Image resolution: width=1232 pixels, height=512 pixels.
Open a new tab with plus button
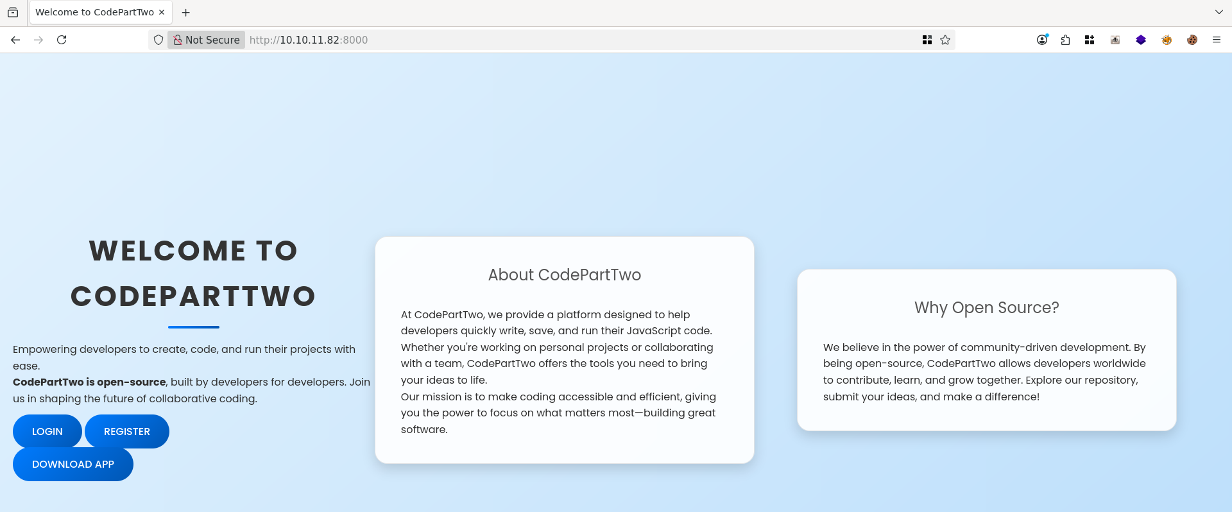click(x=186, y=12)
